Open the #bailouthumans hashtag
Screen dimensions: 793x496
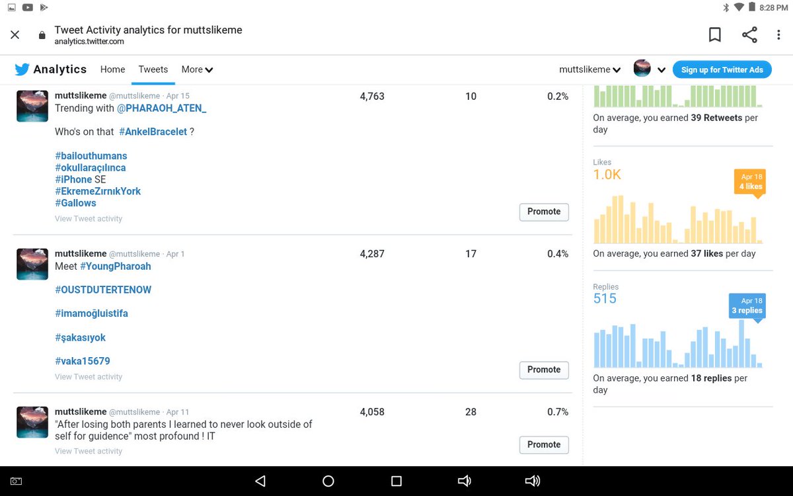tap(91, 156)
